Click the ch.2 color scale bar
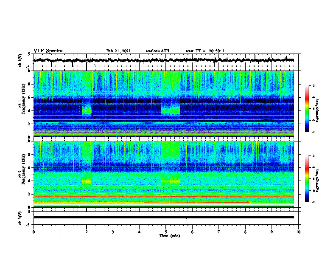 pyautogui.click(x=307, y=179)
